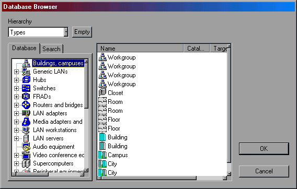Switch to the Search tab
This screenshot has width=297, height=189.
tap(51, 49)
